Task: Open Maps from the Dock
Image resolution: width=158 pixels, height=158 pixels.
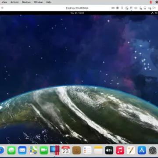Action: coord(33,150)
